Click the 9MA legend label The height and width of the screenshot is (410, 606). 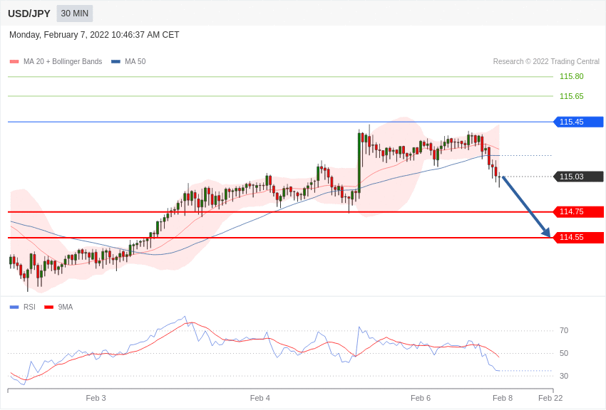pos(66,307)
